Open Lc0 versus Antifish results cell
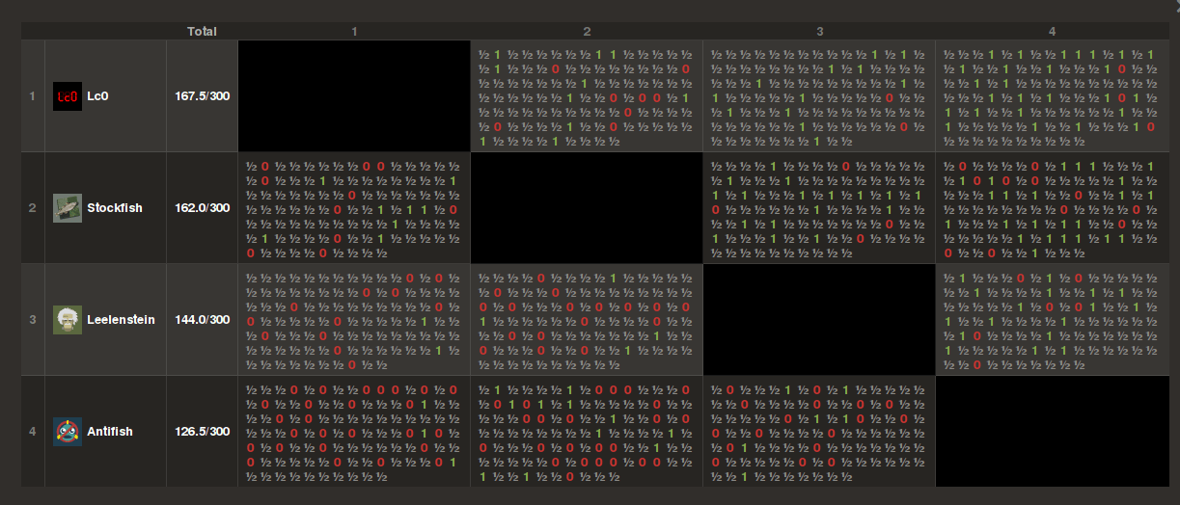The width and height of the screenshot is (1180, 505). click(x=1052, y=96)
